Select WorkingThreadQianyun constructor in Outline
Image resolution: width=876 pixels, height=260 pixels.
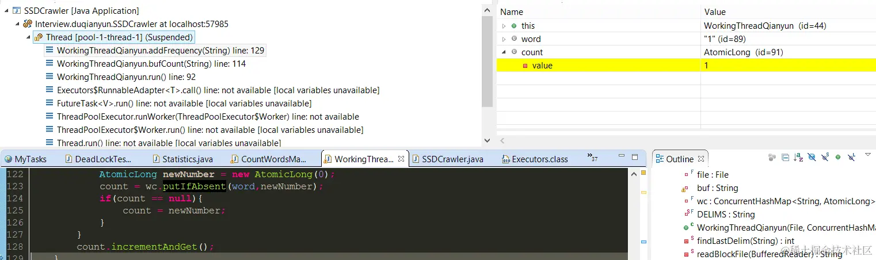pos(786,227)
